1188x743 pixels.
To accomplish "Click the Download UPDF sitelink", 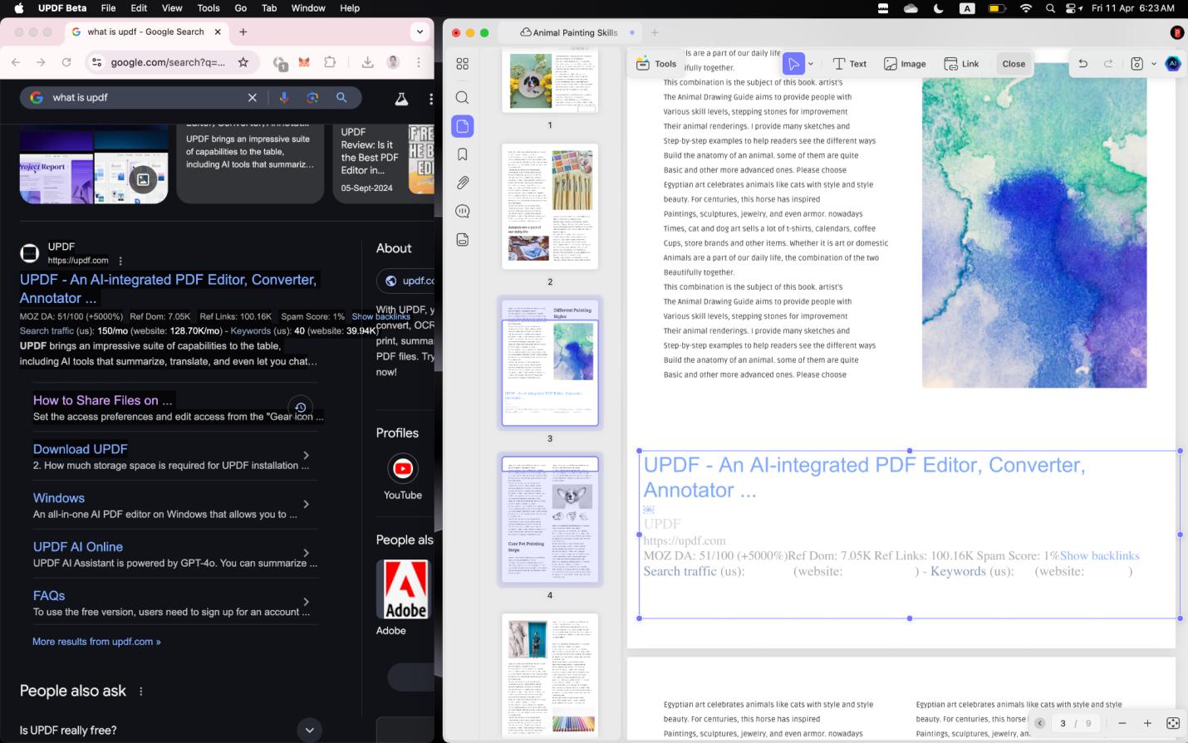I will point(81,449).
